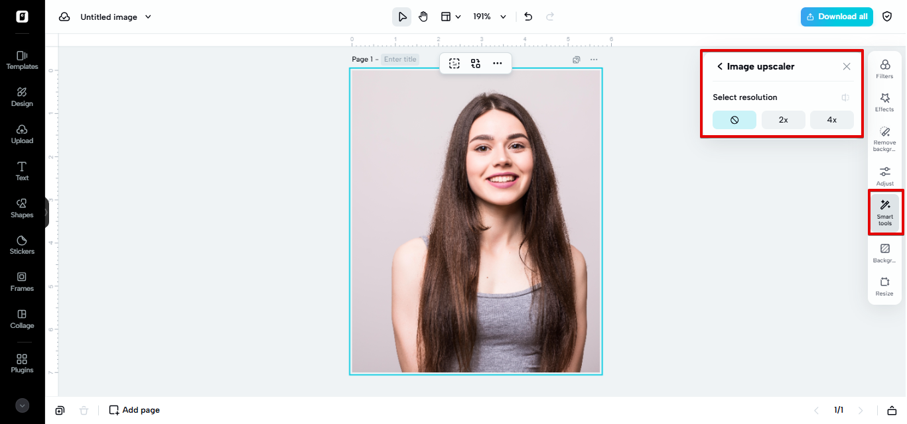Open the Effects tool

[884, 101]
